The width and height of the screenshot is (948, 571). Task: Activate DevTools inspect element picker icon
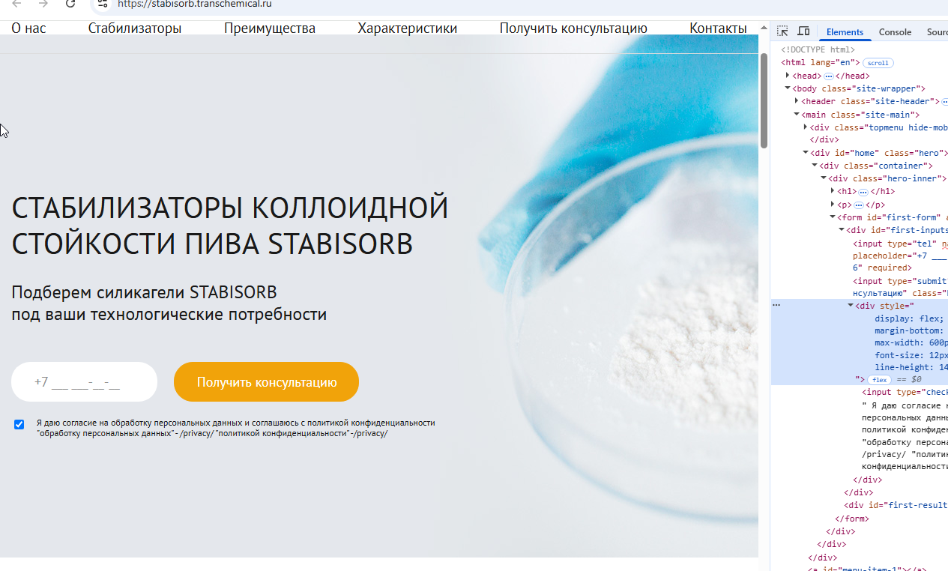tap(782, 31)
